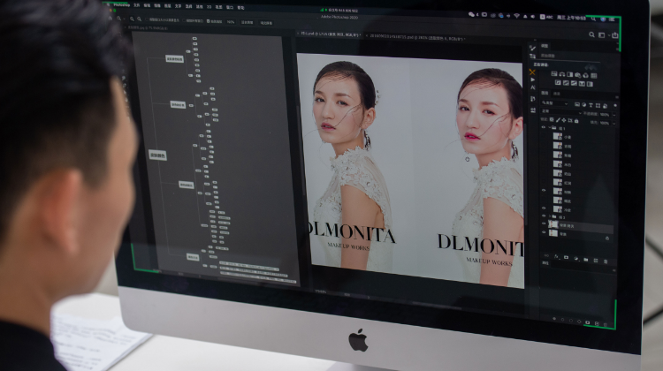Open the opacity slider dropdown arrow
663x371 pixels.
click(614, 115)
